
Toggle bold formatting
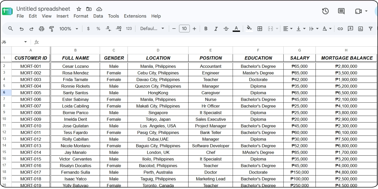point(206,29)
